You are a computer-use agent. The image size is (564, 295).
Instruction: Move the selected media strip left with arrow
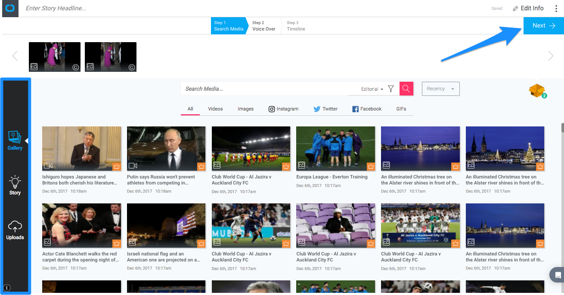[15, 56]
